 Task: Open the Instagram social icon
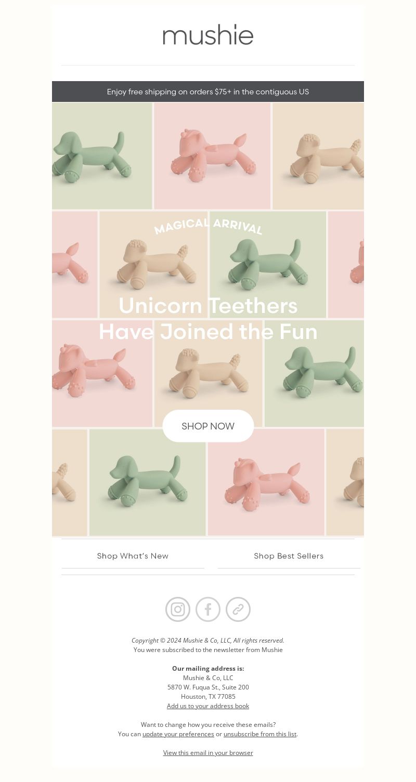pyautogui.click(x=178, y=609)
